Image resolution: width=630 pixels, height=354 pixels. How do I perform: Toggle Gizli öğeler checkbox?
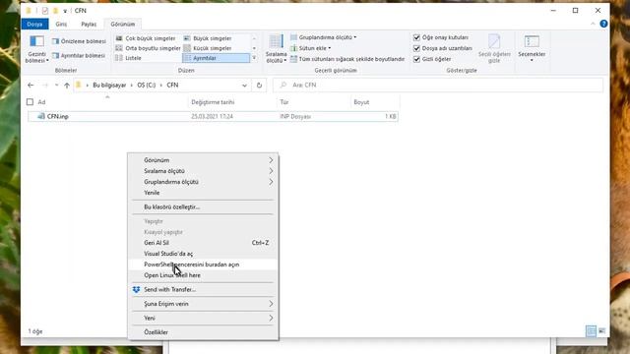[416, 59]
